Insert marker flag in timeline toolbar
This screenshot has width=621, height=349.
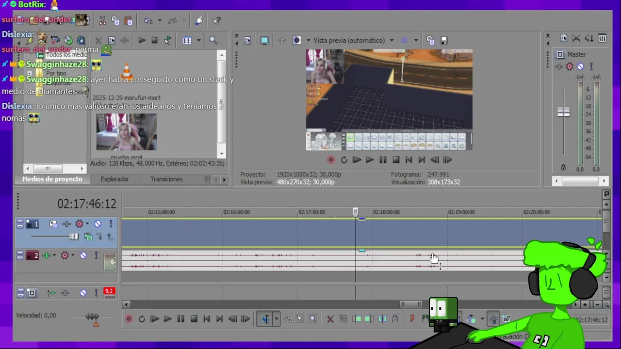[x=412, y=319]
